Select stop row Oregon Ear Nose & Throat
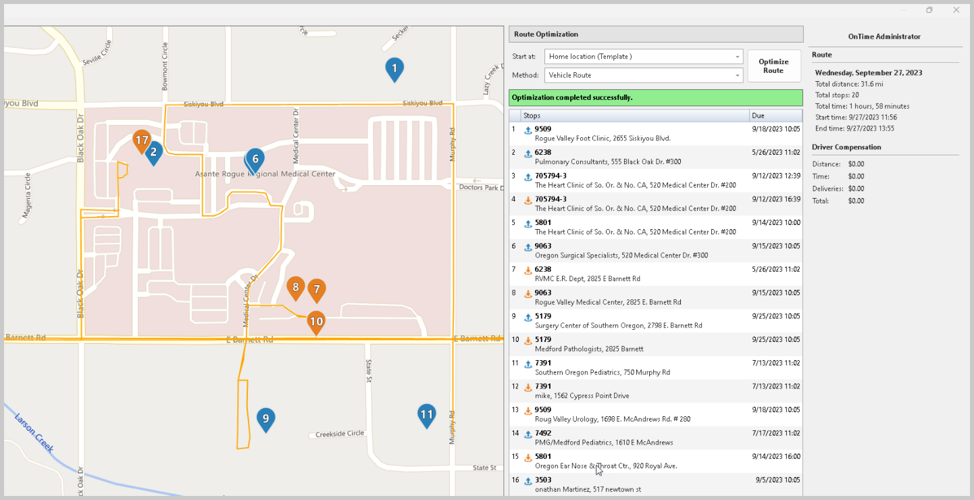Viewport: 974px width, 500px height. pos(655,461)
